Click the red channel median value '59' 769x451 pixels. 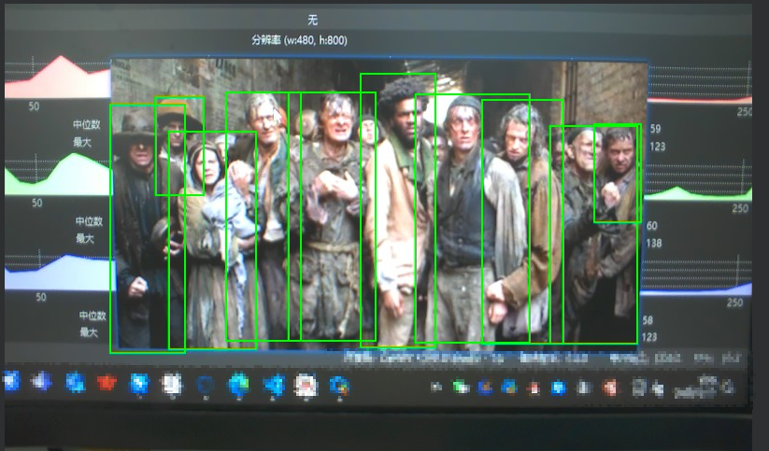pos(655,129)
